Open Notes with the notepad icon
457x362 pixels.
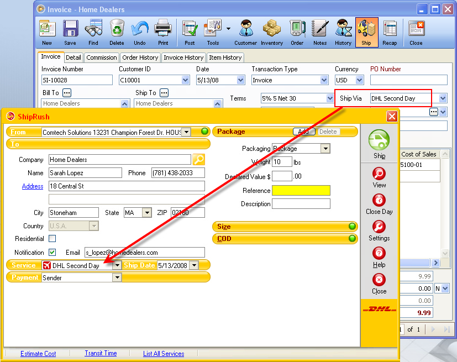click(x=320, y=29)
